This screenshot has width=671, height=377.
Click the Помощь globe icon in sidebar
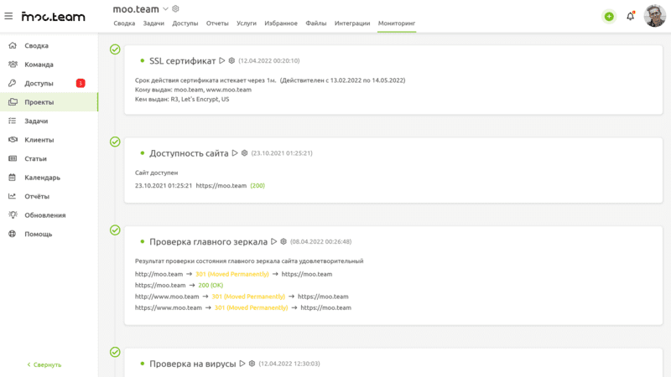[13, 234]
